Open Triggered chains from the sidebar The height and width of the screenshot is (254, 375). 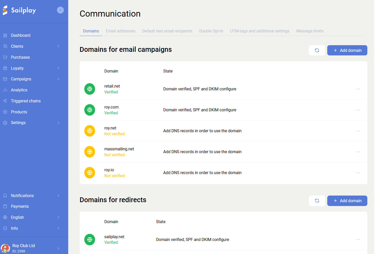[26, 101]
